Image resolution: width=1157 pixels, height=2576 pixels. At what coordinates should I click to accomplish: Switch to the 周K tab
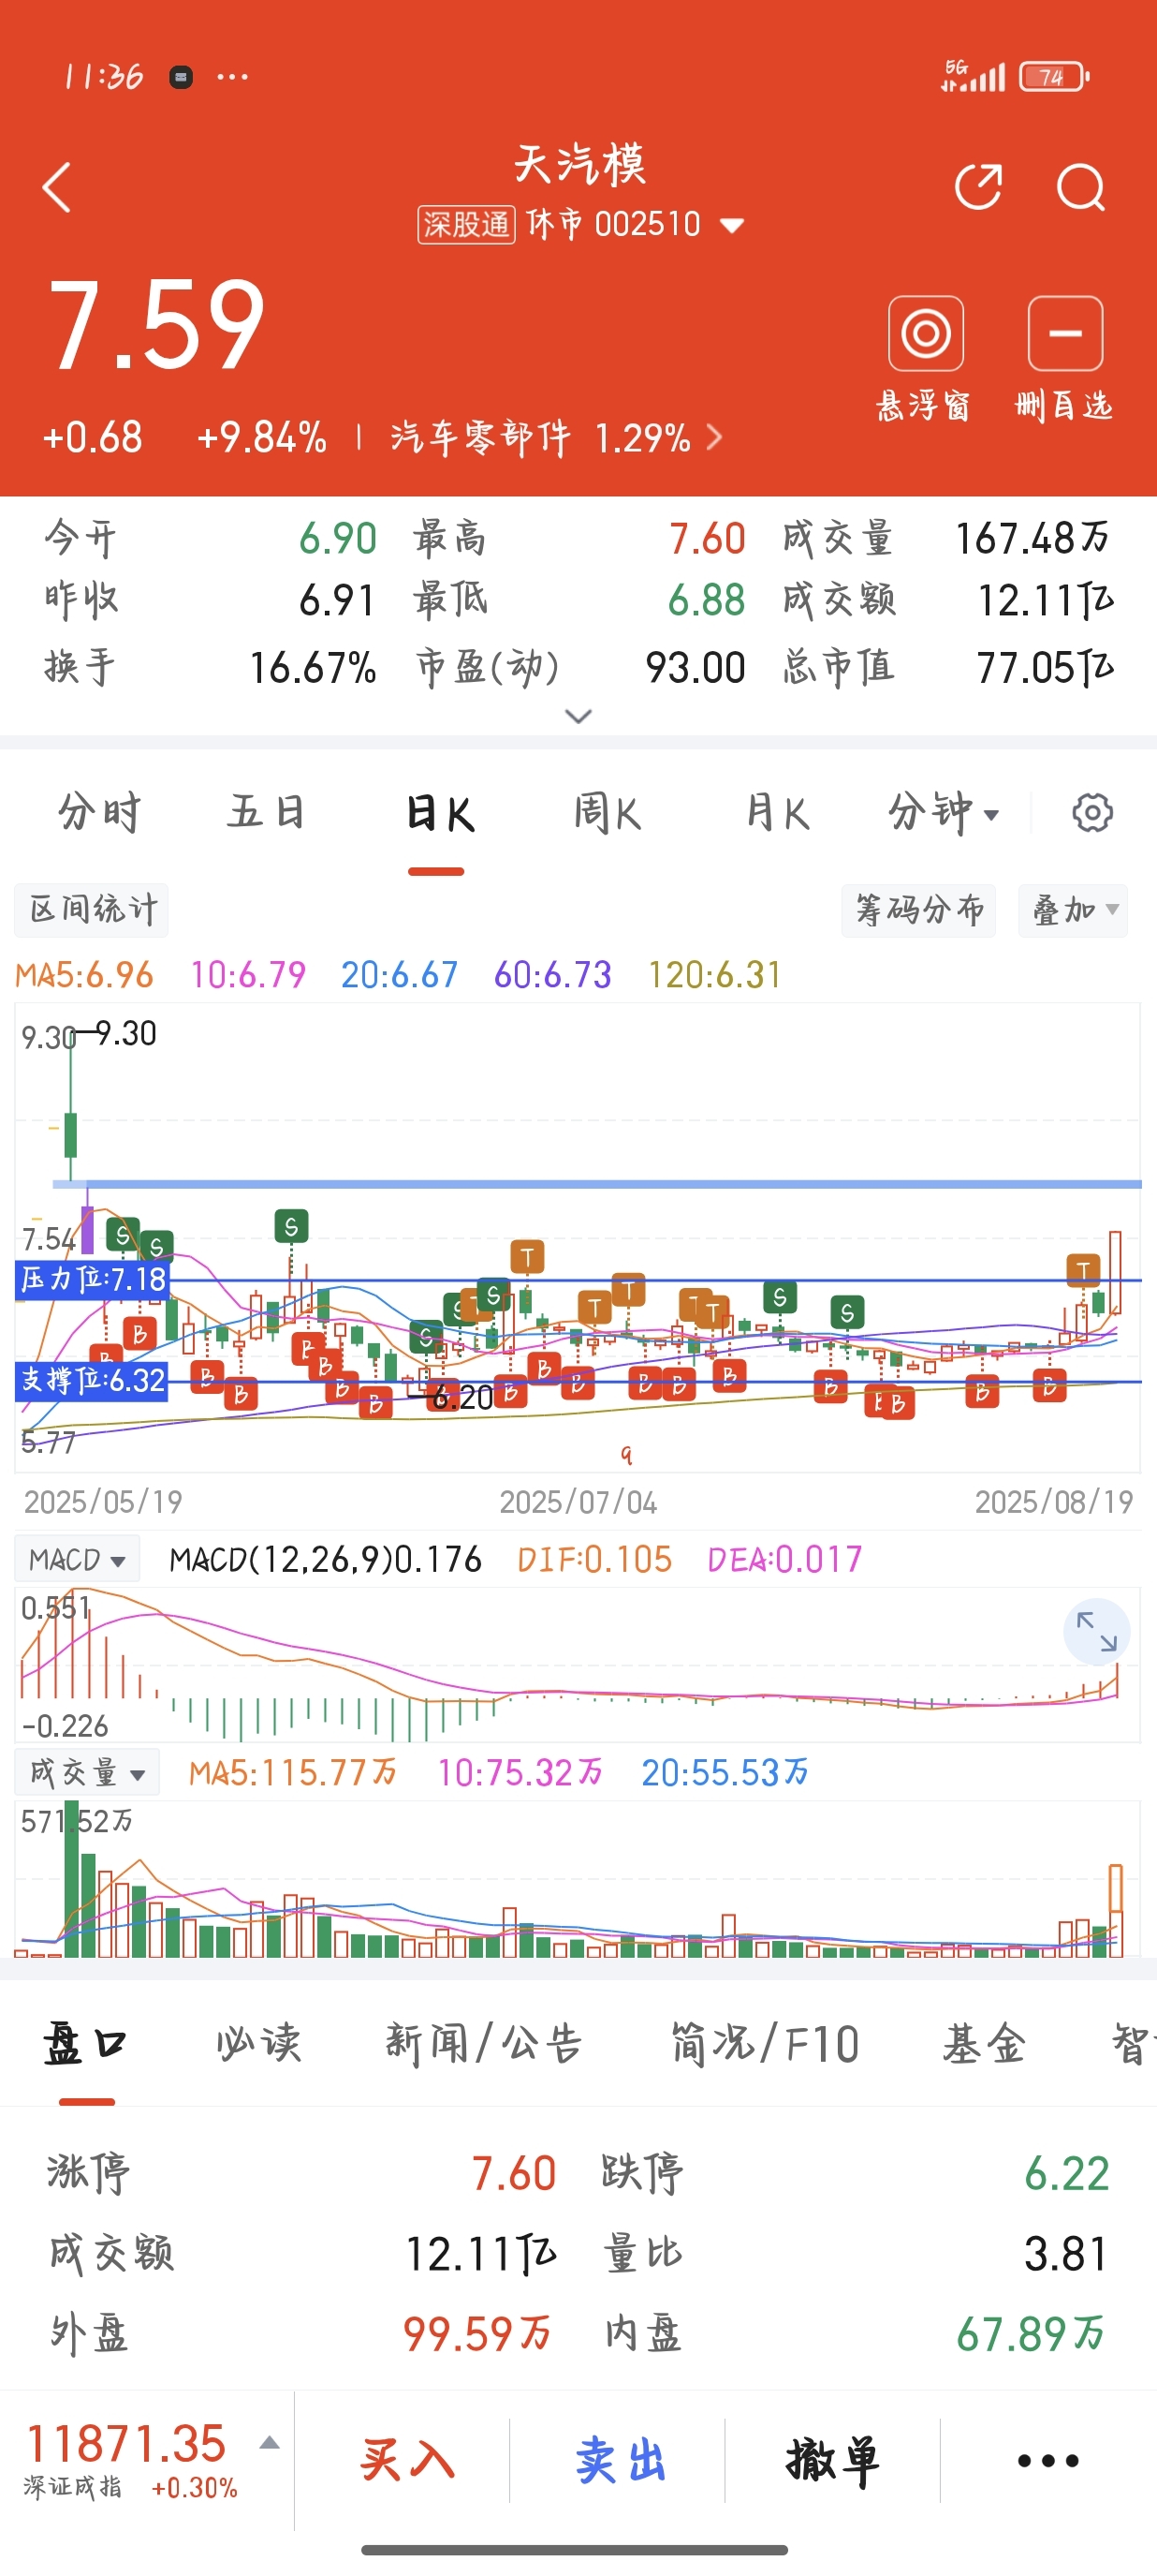[608, 813]
